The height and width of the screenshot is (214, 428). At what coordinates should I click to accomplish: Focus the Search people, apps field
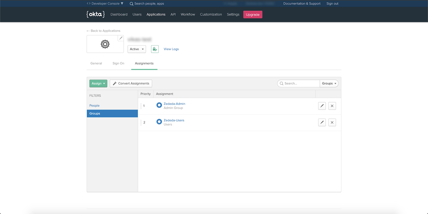coord(149,3)
